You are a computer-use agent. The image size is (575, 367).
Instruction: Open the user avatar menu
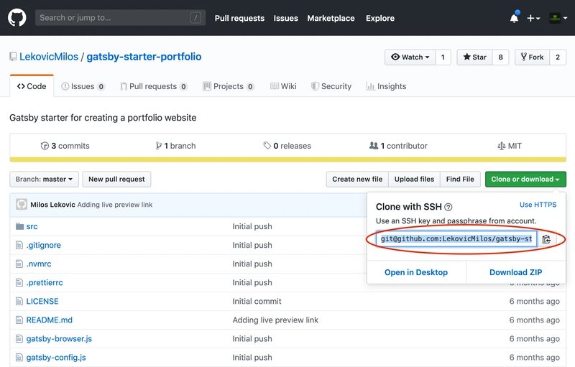click(x=558, y=18)
